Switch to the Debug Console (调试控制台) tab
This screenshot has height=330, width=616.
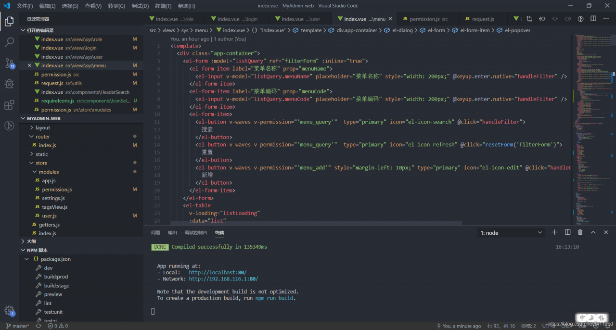196,233
